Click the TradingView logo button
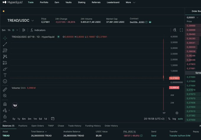201x140 pixels. click(x=15, y=105)
